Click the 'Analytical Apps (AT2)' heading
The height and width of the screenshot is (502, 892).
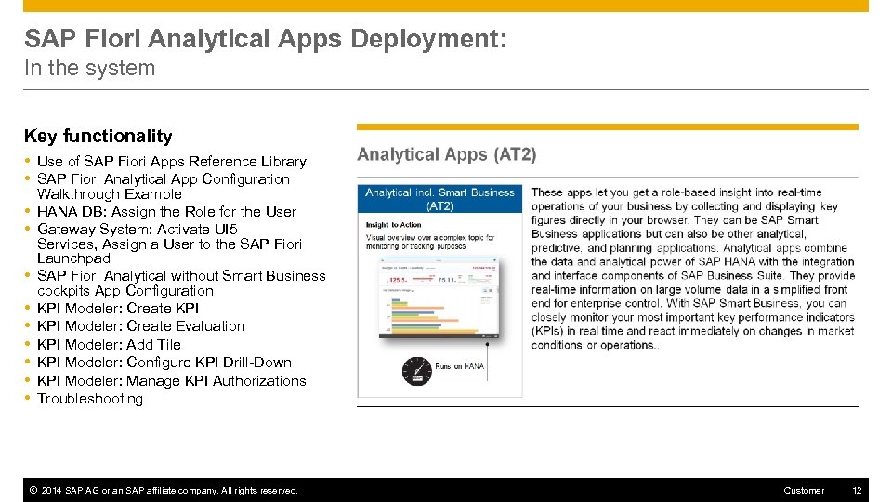[447, 154]
